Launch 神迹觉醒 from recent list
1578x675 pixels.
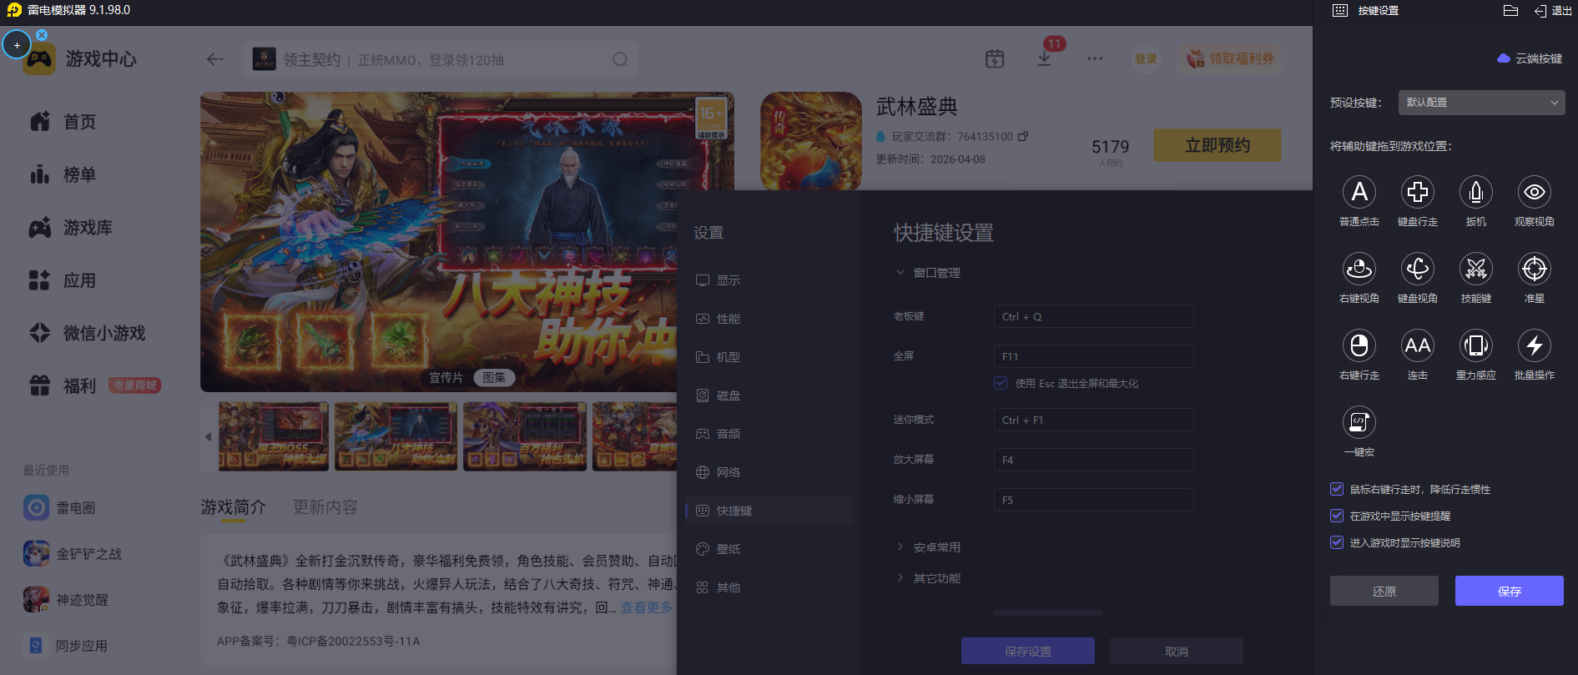(66, 599)
